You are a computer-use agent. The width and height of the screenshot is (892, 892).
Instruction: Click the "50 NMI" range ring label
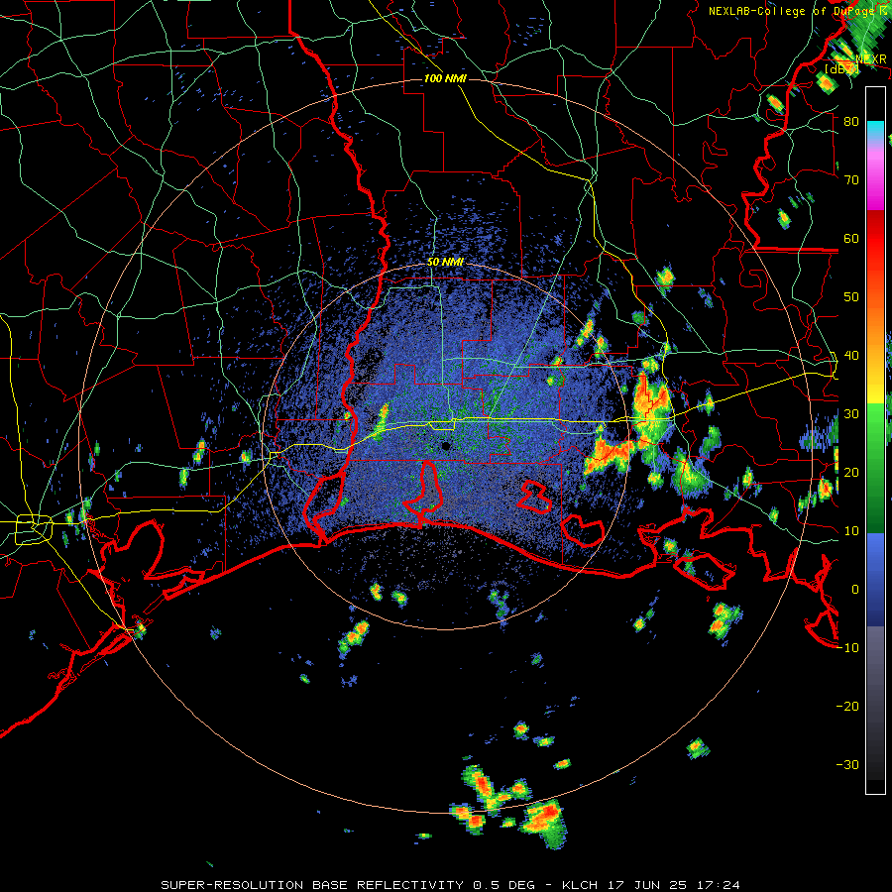(x=445, y=263)
